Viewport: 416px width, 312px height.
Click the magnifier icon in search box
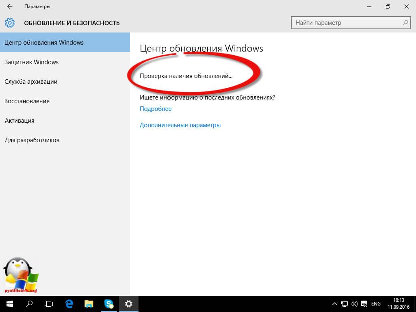click(405, 23)
